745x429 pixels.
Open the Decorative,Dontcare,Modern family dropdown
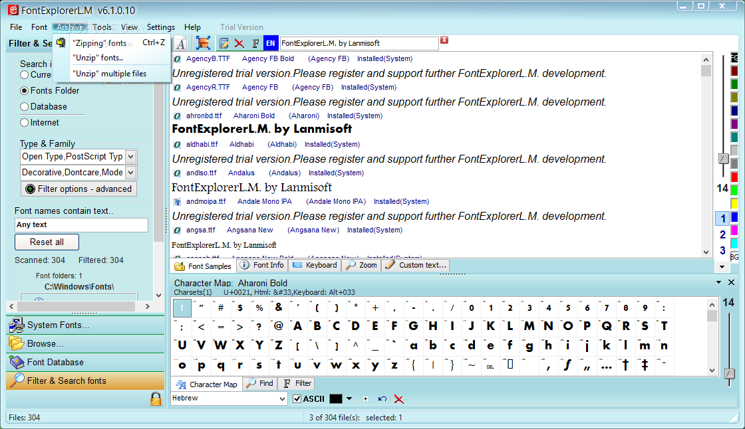click(131, 172)
